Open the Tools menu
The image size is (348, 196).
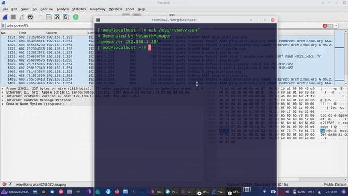pos(130,9)
